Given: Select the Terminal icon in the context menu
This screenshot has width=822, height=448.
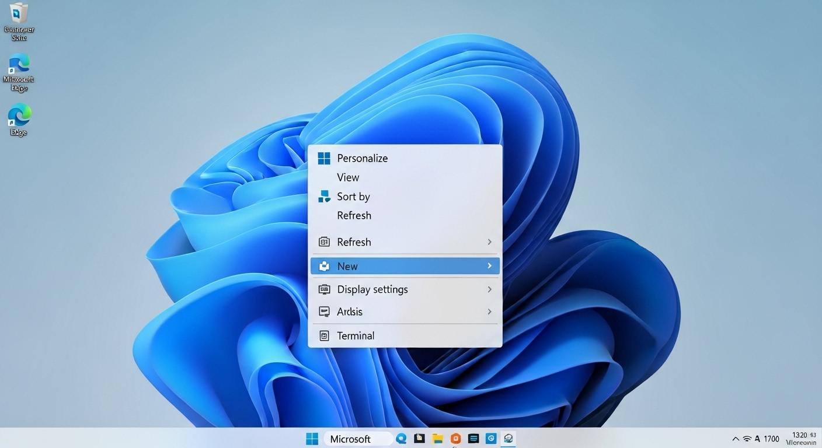Looking at the screenshot, I should click(x=324, y=335).
